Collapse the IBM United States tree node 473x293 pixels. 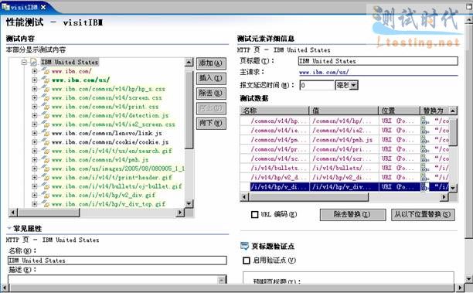[x=24, y=63]
